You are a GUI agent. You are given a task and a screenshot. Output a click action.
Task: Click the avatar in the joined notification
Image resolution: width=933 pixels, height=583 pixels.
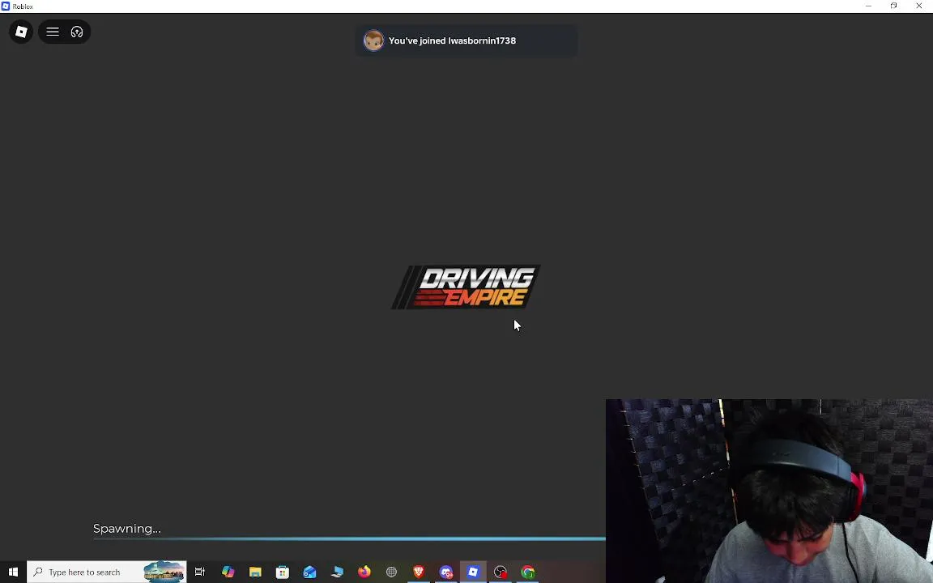[373, 40]
